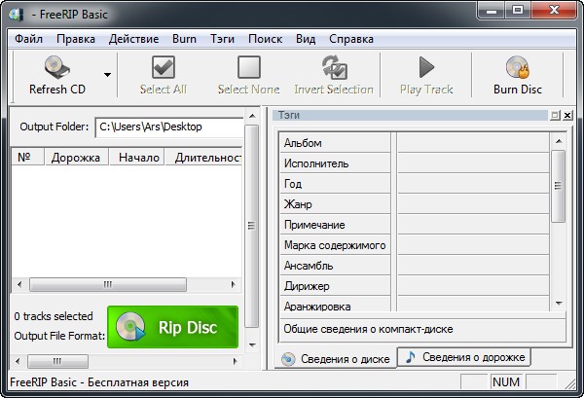Viewport: 584px width, 398px height.
Task: Click the Refresh CD icon
Action: coord(56,68)
